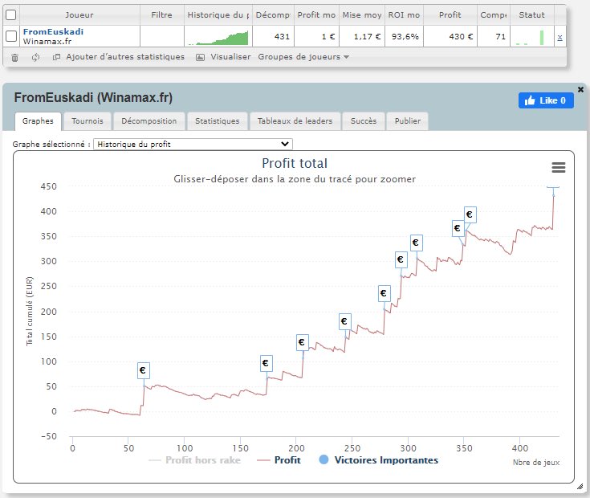Open FromEuskadi player link
The image size is (590, 498).
pyautogui.click(x=53, y=31)
